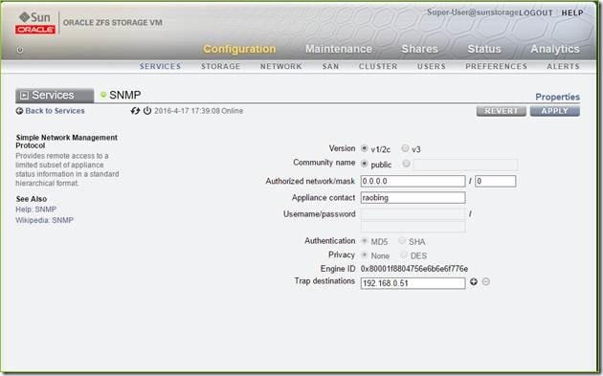Open the Analytics main tab

[555, 49]
